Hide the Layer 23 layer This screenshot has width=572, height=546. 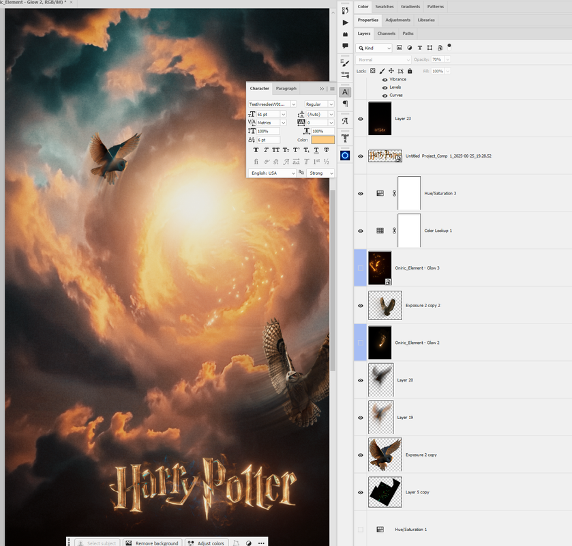361,119
